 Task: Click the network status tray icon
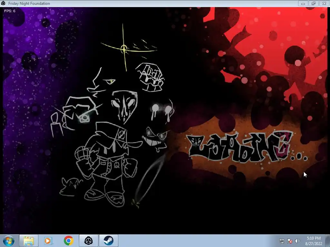pos(282,241)
